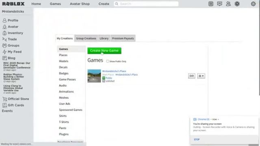Click the search magnifier icon

coord(117,4)
